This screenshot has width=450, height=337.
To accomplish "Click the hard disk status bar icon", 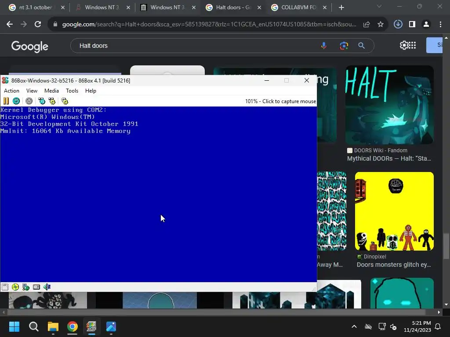I will 36,287.
